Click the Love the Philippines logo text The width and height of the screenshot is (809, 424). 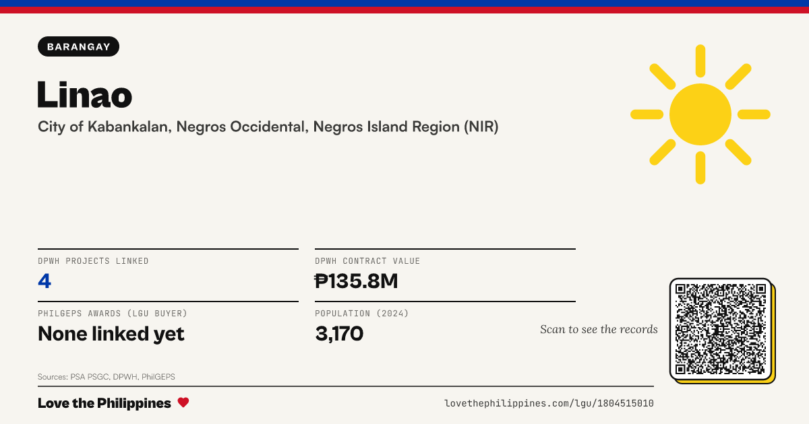click(x=104, y=403)
